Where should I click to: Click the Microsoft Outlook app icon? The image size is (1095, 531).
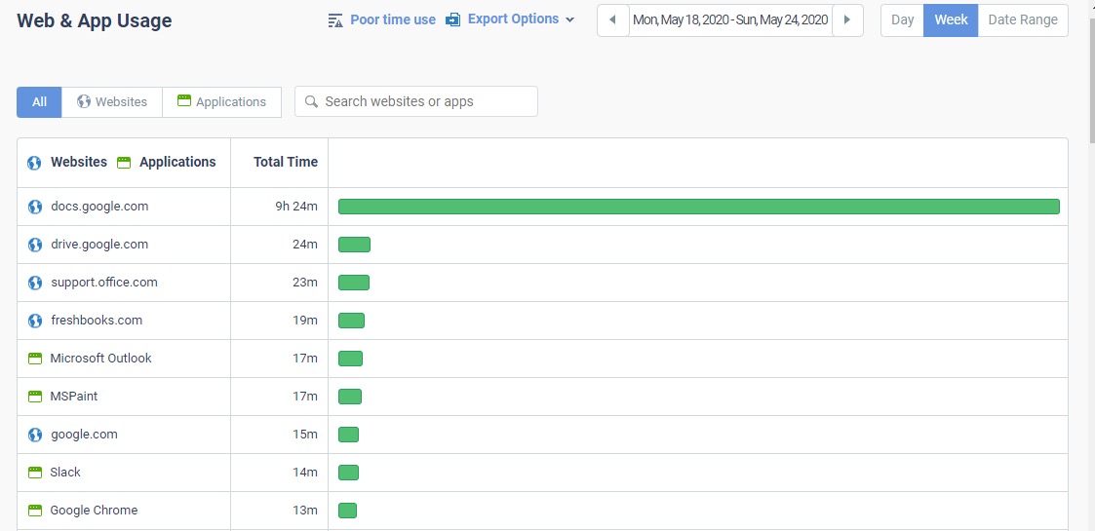click(35, 359)
